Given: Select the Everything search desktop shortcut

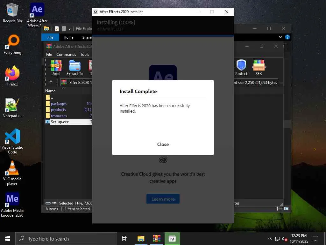Looking at the screenshot, I should [x=12, y=45].
